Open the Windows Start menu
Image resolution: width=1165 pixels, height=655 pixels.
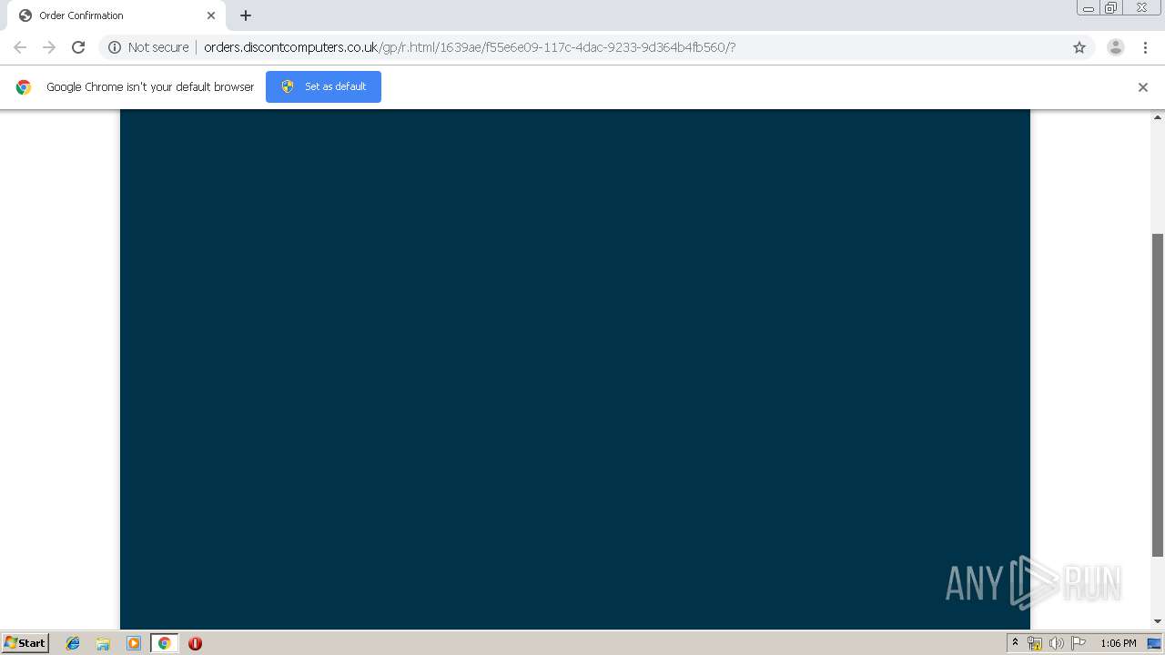[25, 642]
